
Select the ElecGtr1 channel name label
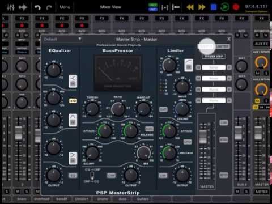tap(82, 199)
